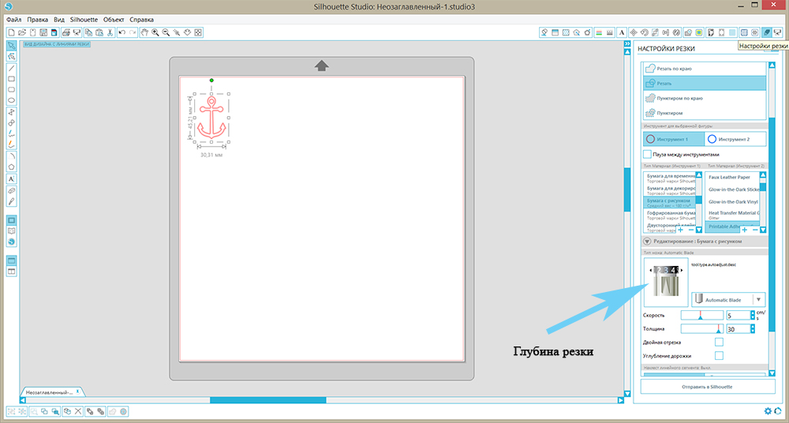Image resolution: width=789 pixels, height=423 pixels.
Task: Collapse 'Редактирование: Бумага с рисунком' section
Action: tap(647, 241)
